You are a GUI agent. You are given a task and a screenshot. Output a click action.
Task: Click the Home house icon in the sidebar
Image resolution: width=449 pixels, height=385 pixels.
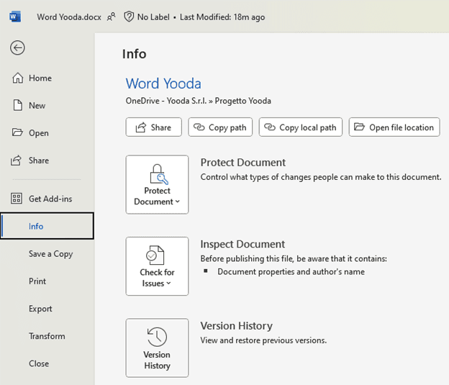point(18,78)
